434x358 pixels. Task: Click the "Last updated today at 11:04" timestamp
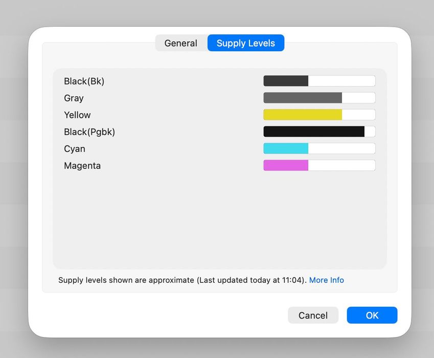[x=251, y=280]
